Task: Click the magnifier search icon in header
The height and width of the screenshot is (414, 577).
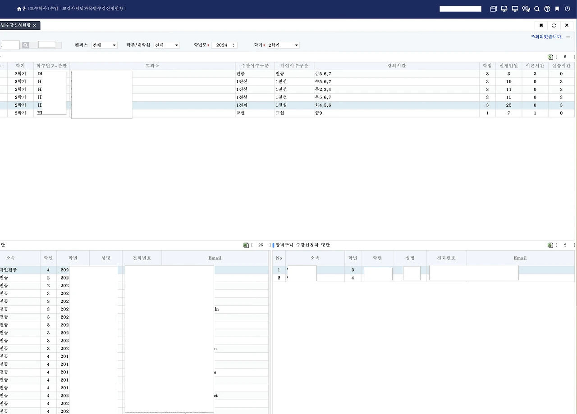Action: point(537,9)
